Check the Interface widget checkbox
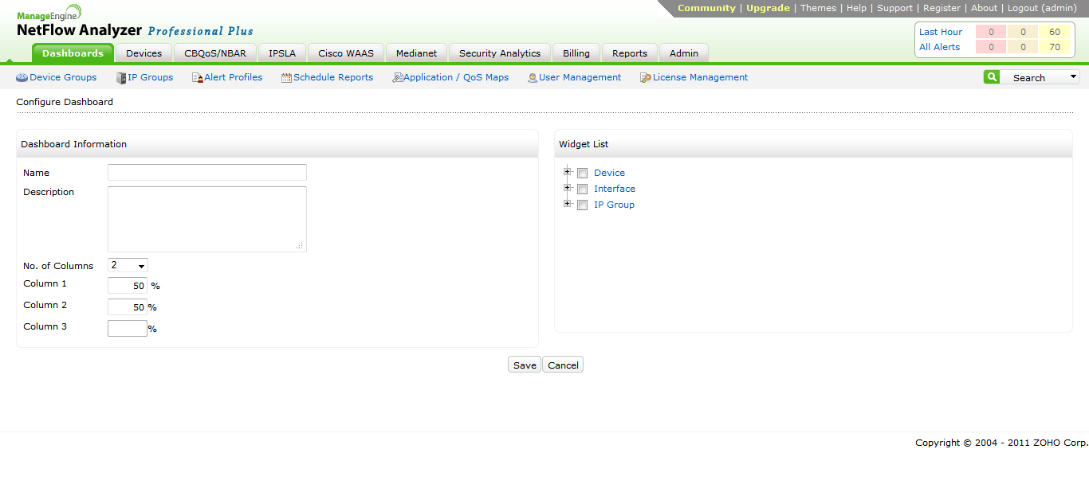Screen dimensions: 1089x492 click(x=583, y=189)
